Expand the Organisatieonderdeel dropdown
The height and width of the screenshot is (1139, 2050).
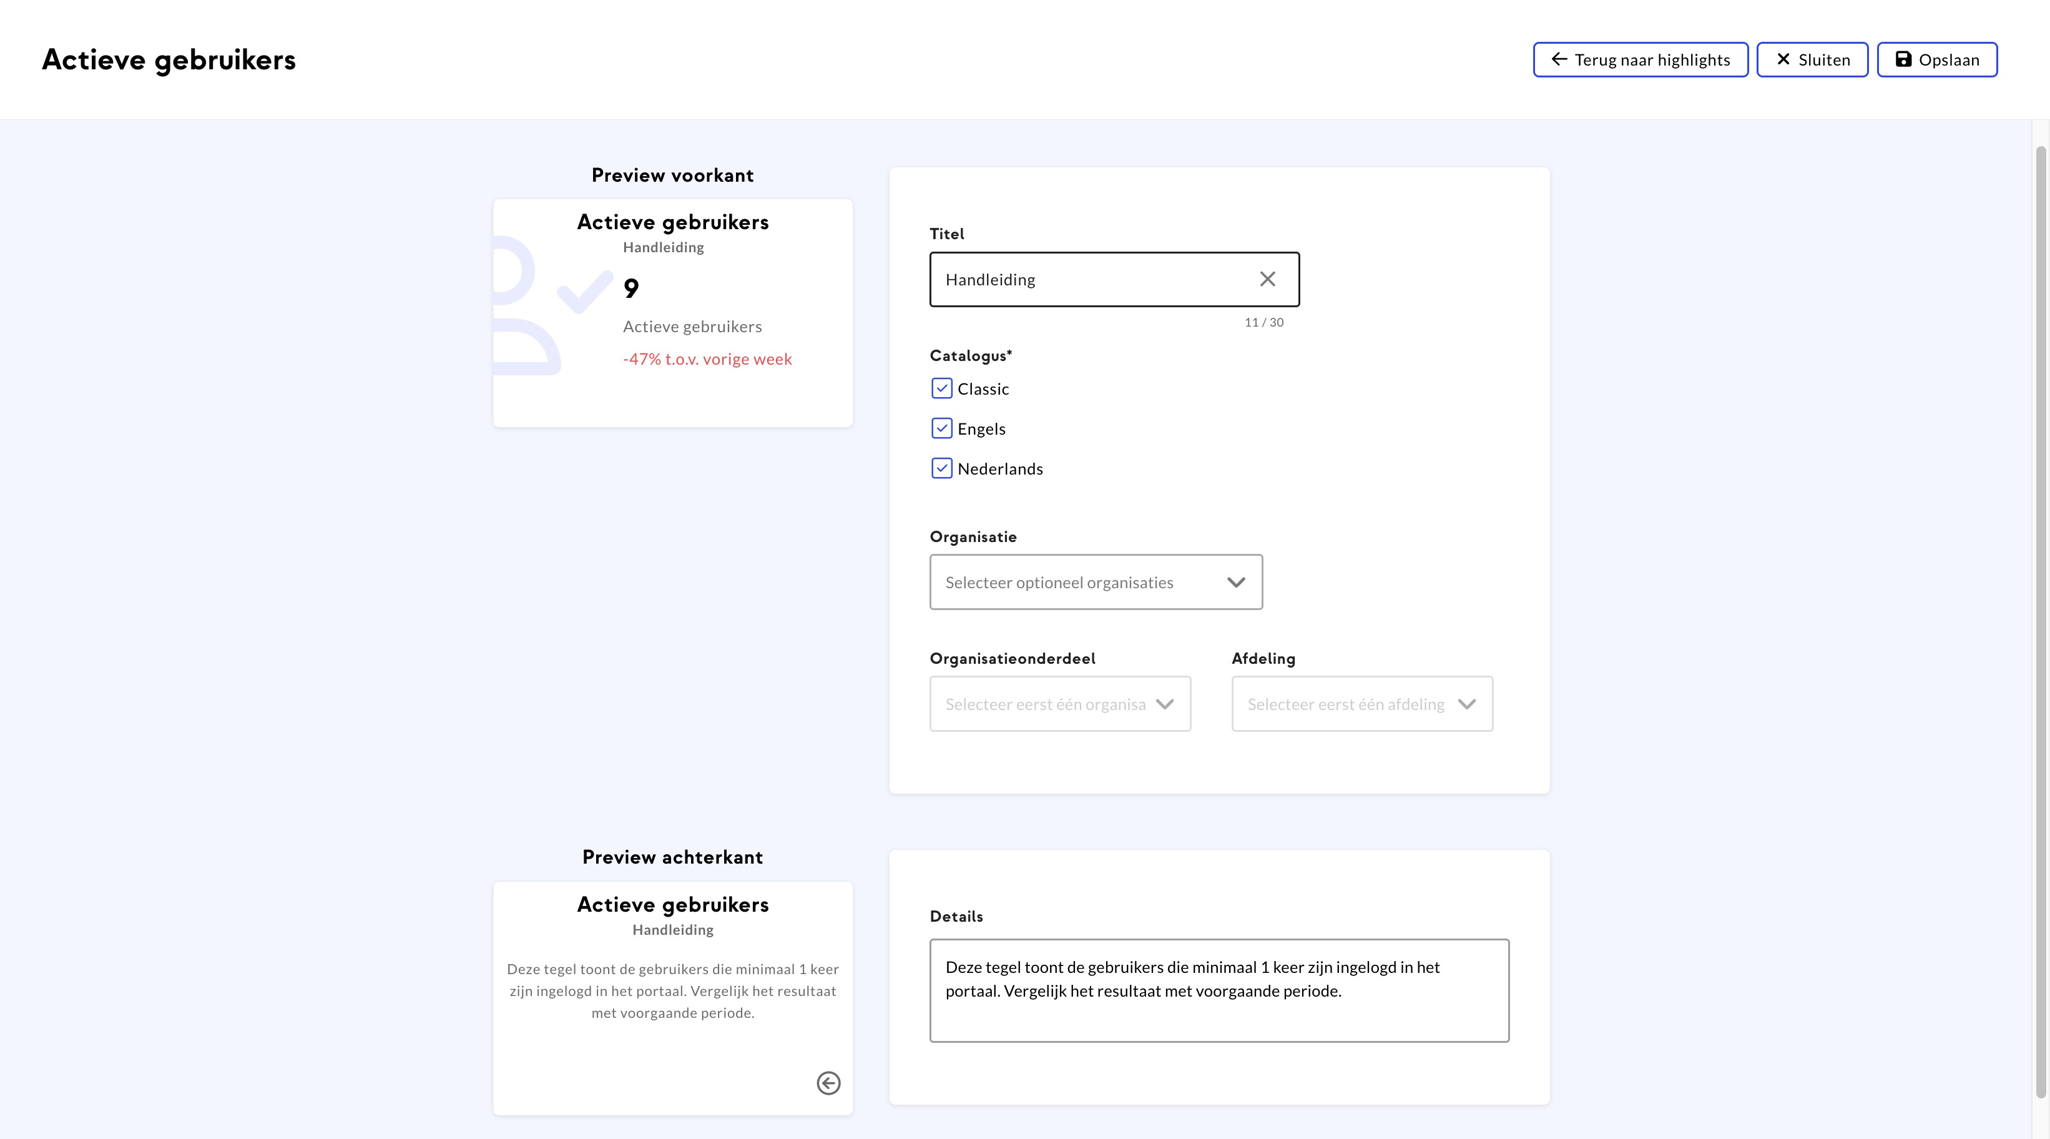tap(1059, 704)
